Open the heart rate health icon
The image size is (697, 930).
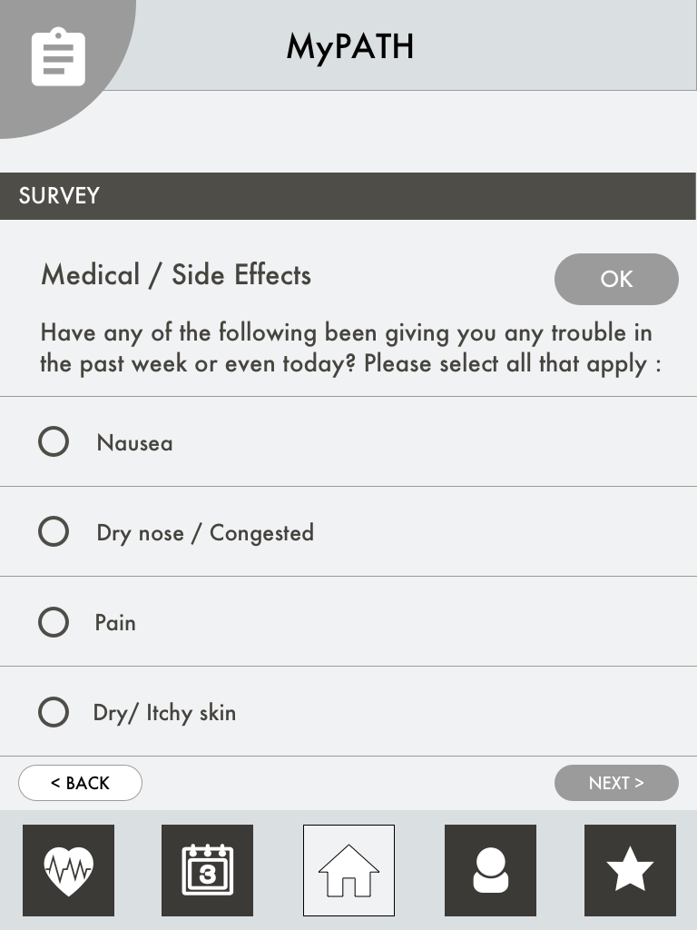[69, 870]
